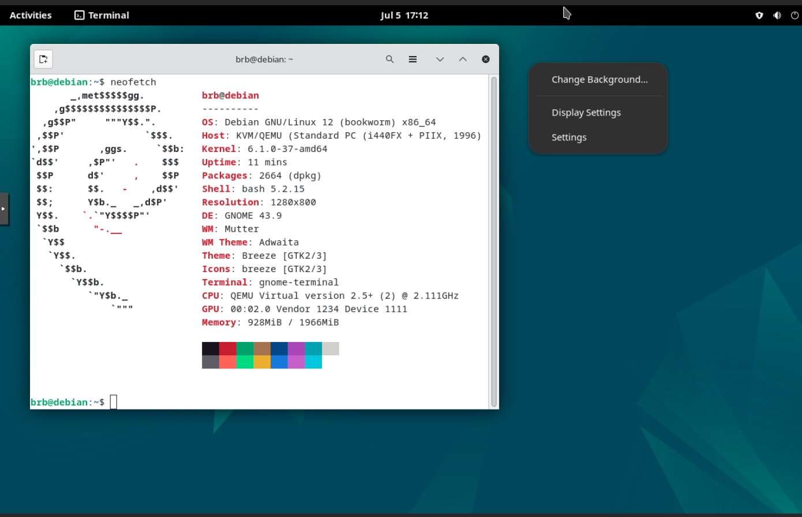This screenshot has height=517, width=802.
Task: Click the volume speaker icon
Action: click(x=777, y=16)
